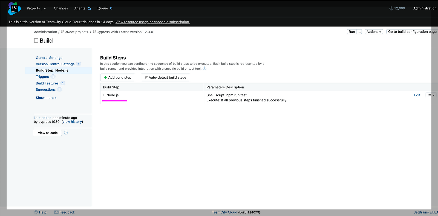Click the Parameters Description column header

225,87
